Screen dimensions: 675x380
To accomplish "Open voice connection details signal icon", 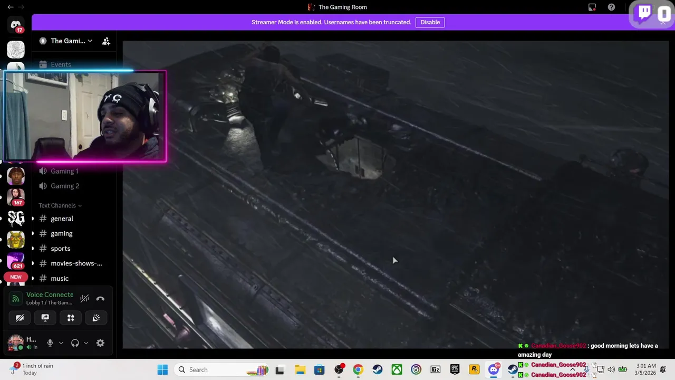I will (x=16, y=299).
